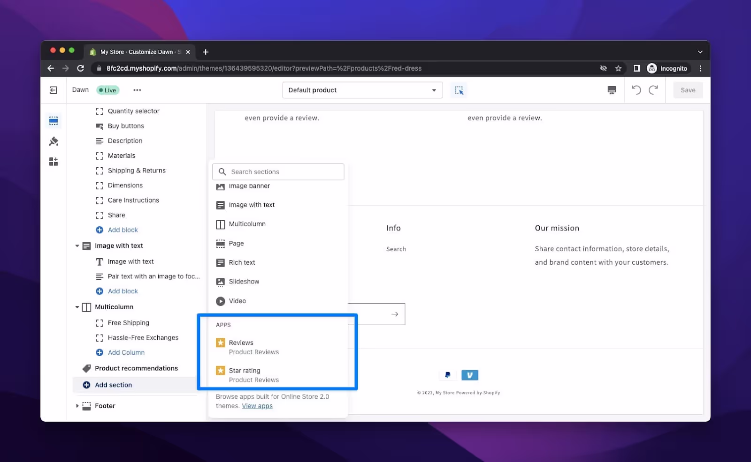Viewport: 751px width, 462px height.
Task: Click the Our mission footer heading
Action: pos(557,228)
